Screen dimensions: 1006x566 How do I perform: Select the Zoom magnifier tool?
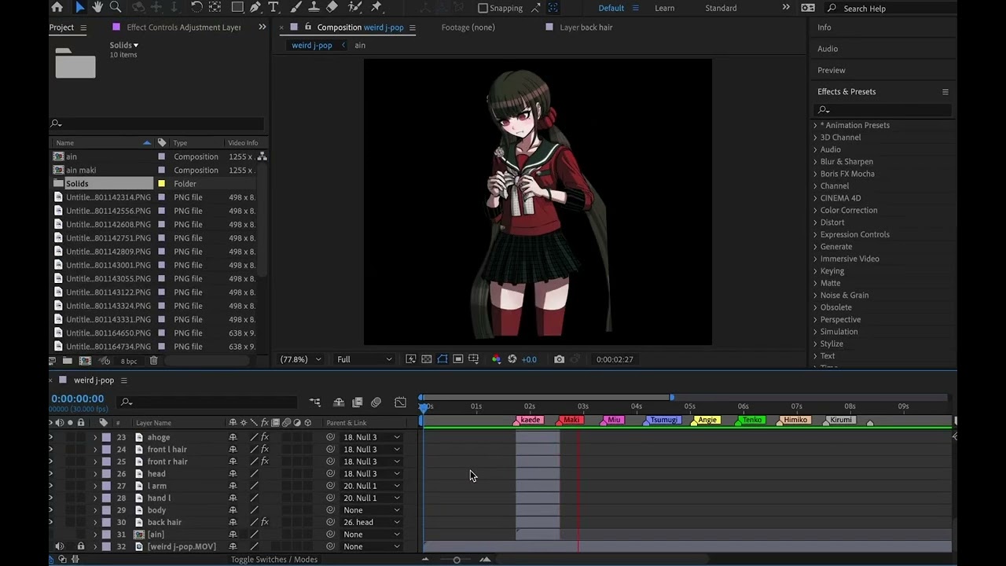pos(116,7)
